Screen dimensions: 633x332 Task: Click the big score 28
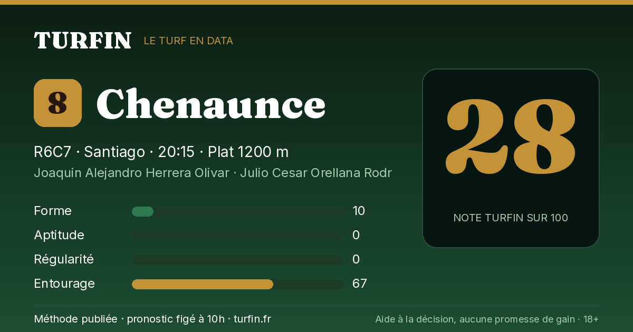point(510,138)
